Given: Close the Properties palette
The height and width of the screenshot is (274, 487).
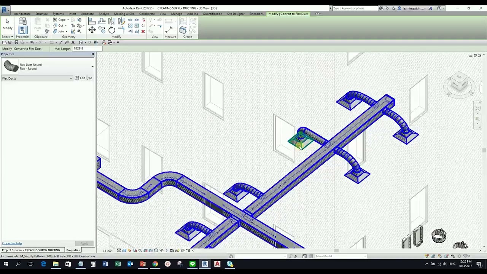Looking at the screenshot, I should tap(92, 54).
